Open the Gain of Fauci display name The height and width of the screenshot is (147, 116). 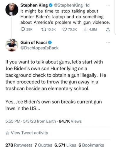point(33,43)
